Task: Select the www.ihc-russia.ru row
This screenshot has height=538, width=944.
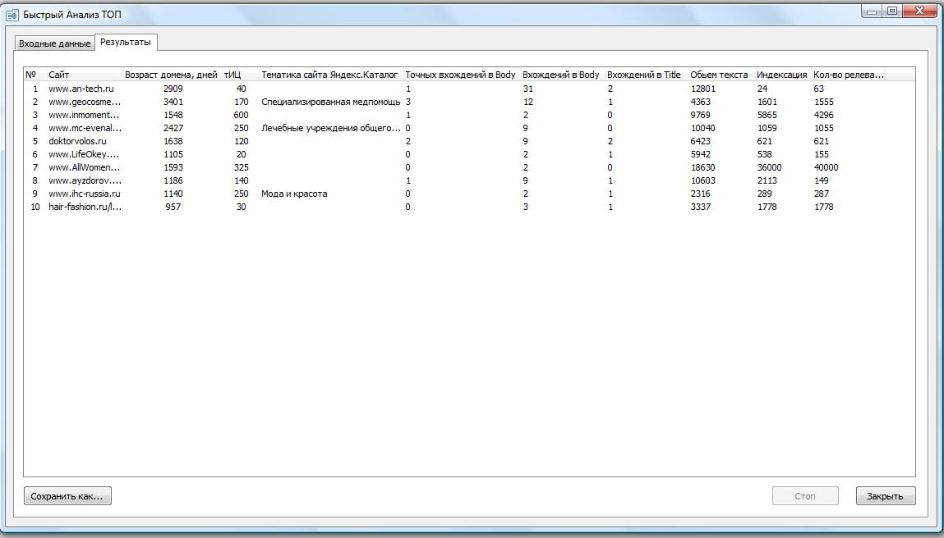Action: (x=84, y=194)
